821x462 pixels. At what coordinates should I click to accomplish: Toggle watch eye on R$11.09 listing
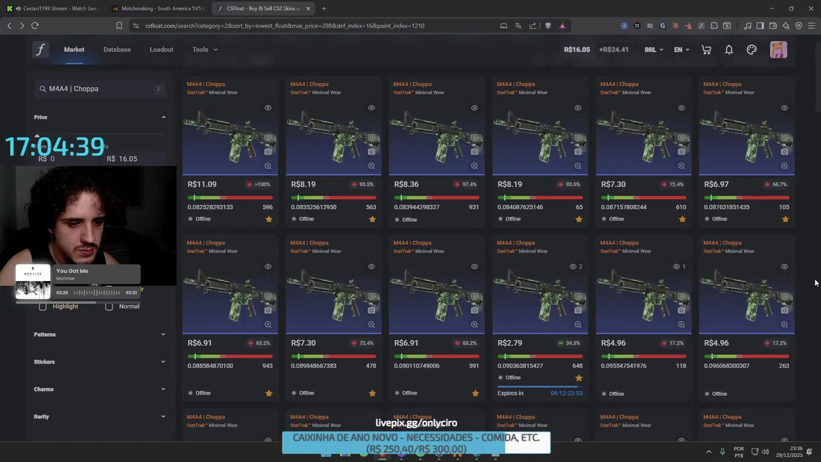point(268,108)
